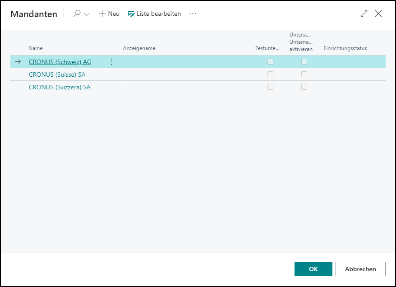Select CRONUS (Suisse) SA company
Viewport: 396px width, 287px height.
pos(57,74)
